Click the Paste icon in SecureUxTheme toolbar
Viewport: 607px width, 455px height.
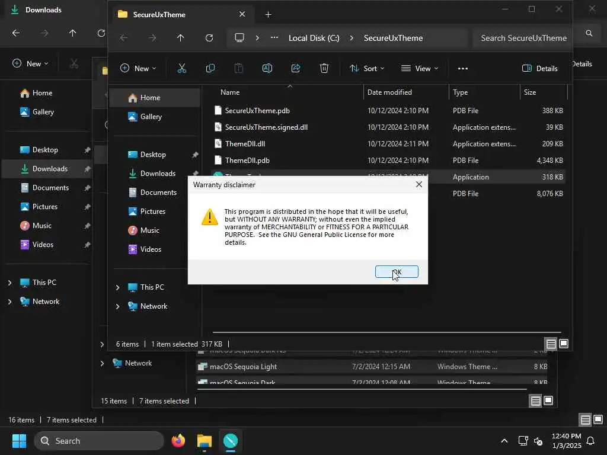coord(239,69)
